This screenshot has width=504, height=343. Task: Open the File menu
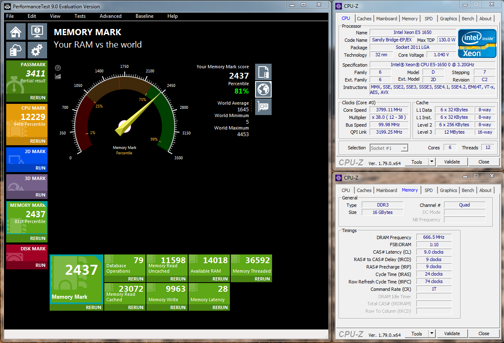[x=10, y=16]
